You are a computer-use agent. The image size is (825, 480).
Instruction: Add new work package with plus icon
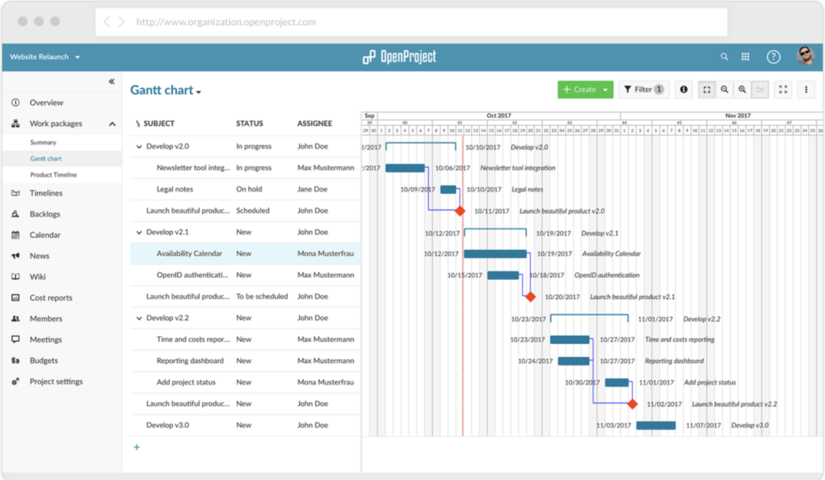coord(137,447)
